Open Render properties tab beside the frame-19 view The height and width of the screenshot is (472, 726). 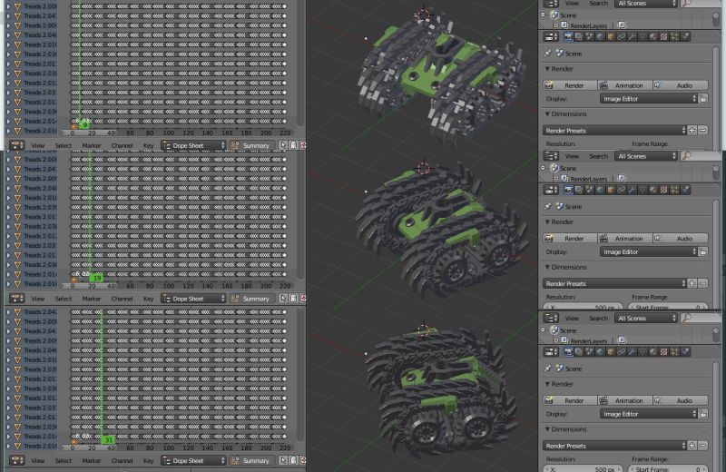569,190
